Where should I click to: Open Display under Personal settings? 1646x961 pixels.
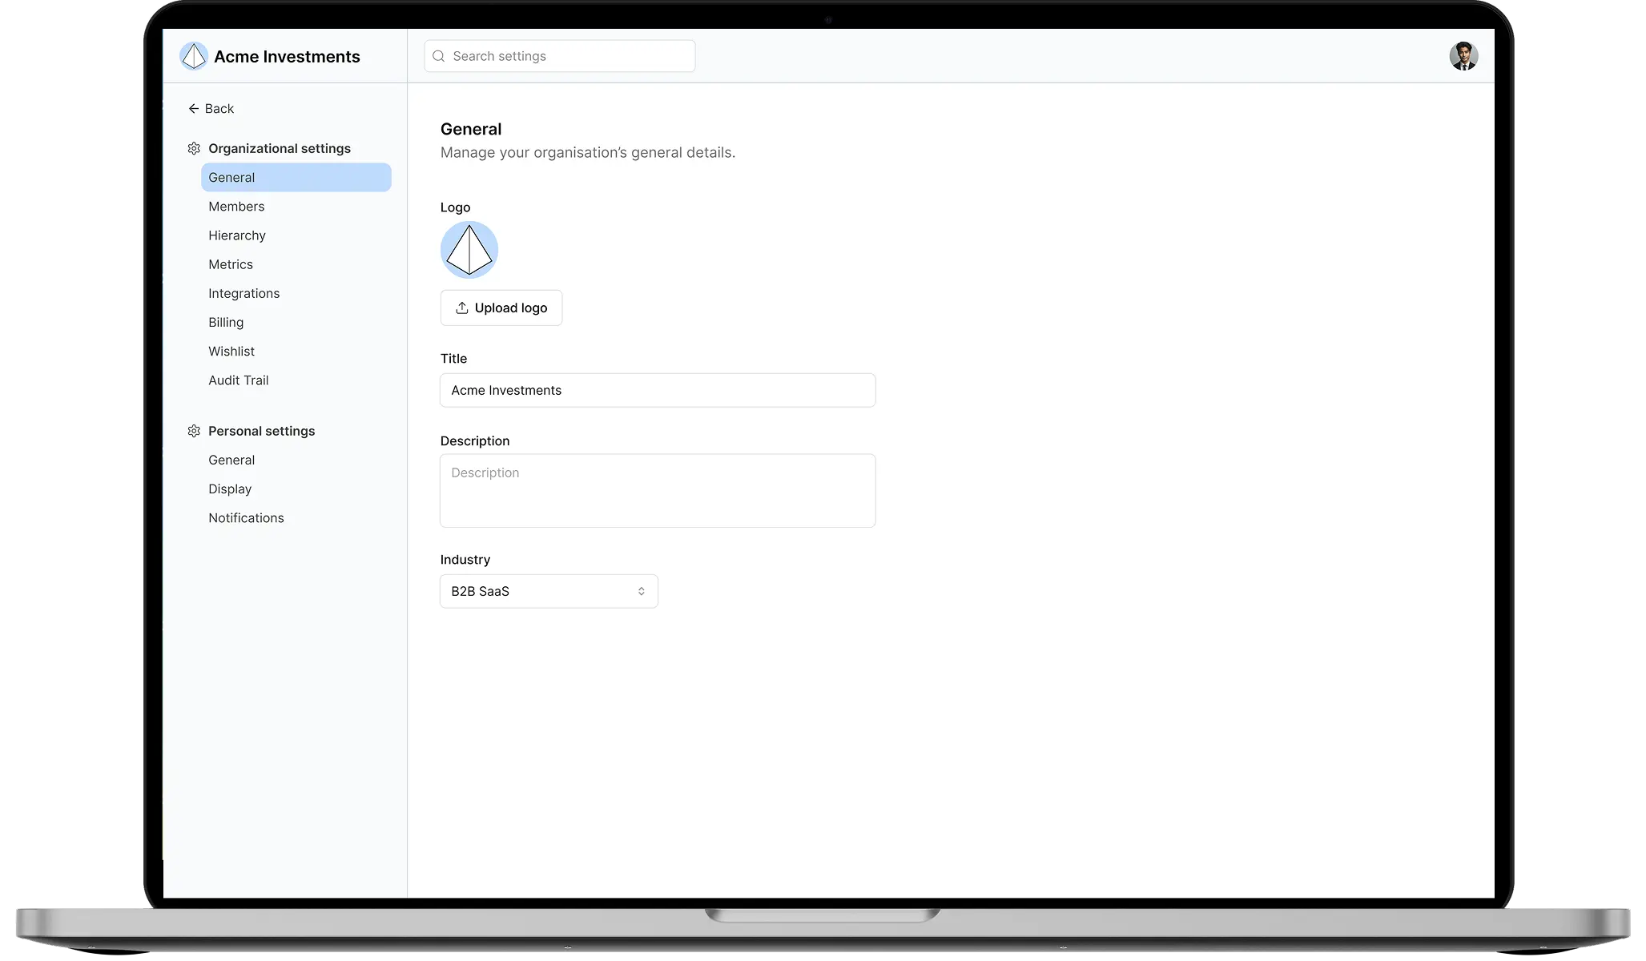coord(230,489)
